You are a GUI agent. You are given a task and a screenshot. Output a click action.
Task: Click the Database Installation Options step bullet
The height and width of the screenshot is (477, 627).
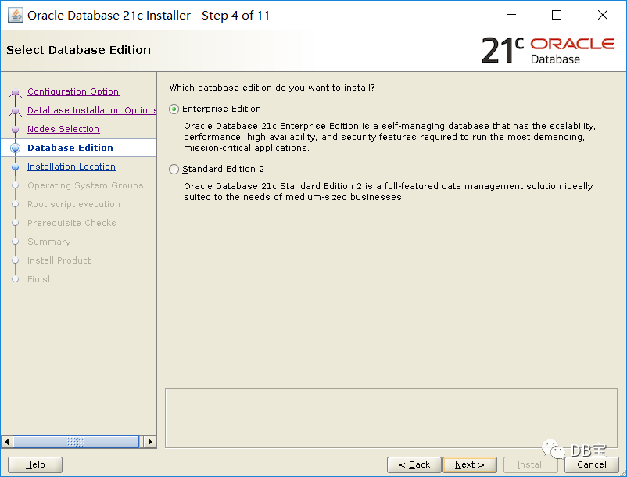click(x=15, y=111)
